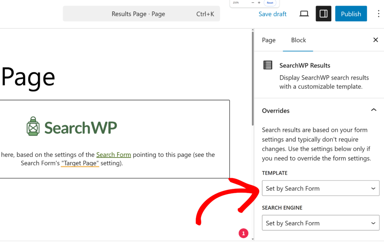Click the SearchWP Results block title
Viewport: 384px width, 242px height.
click(305, 65)
